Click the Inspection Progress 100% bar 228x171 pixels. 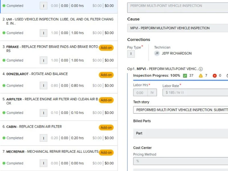pos(156,76)
